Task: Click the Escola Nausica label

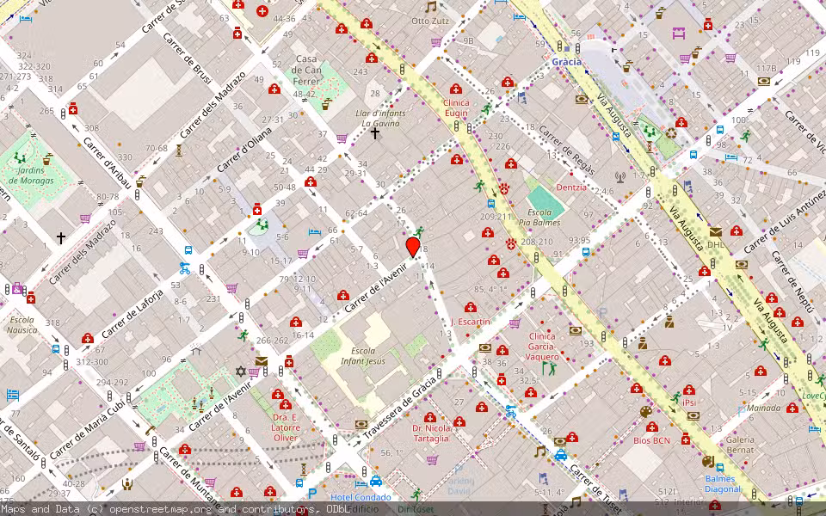Action: tap(22, 325)
